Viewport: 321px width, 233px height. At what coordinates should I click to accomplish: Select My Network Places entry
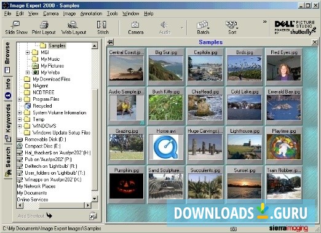[x=36, y=186]
